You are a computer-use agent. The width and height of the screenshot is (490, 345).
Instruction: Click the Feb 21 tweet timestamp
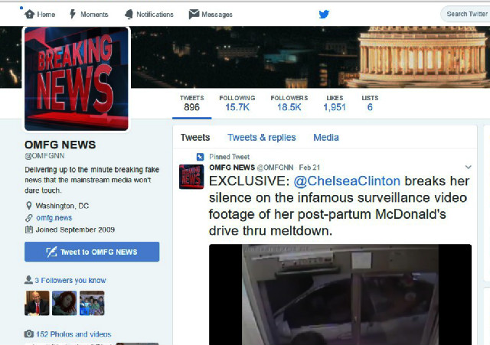click(x=309, y=168)
